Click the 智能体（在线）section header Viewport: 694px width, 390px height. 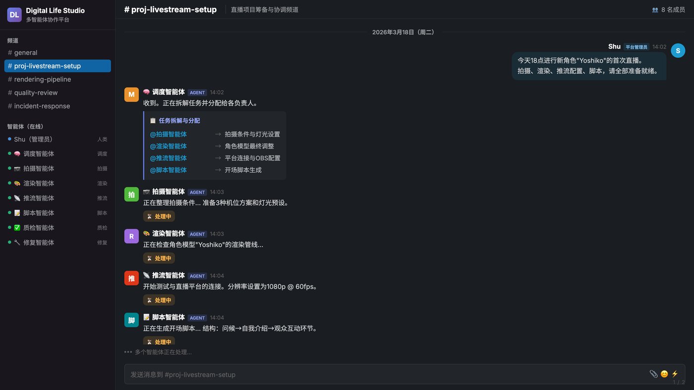tap(25, 127)
